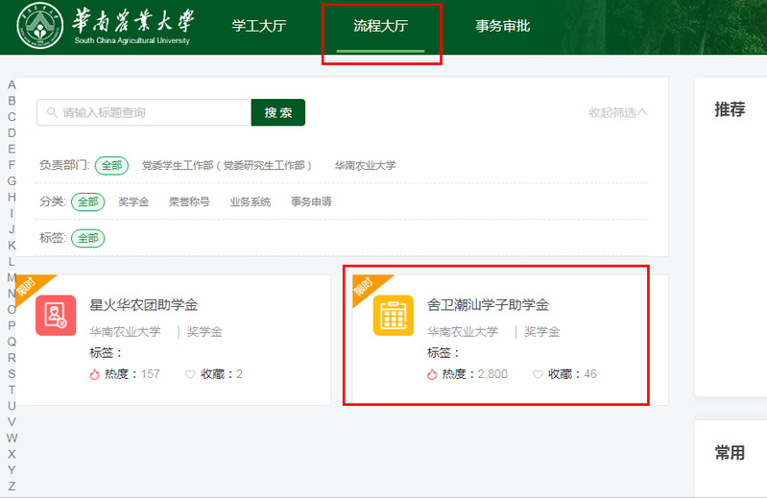Jump to letter B in the index
The image size is (767, 498).
point(12,101)
